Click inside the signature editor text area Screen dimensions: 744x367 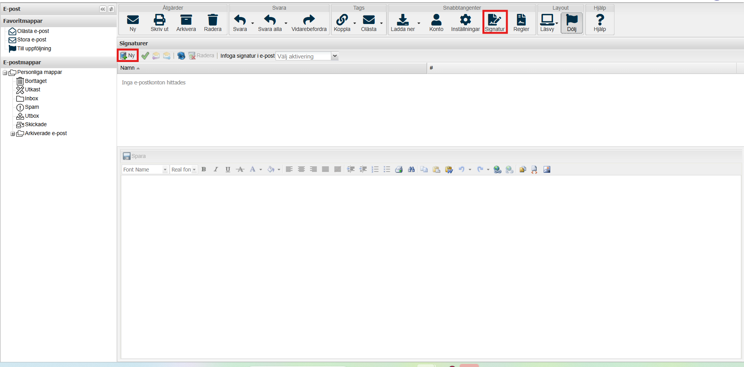[431, 267]
